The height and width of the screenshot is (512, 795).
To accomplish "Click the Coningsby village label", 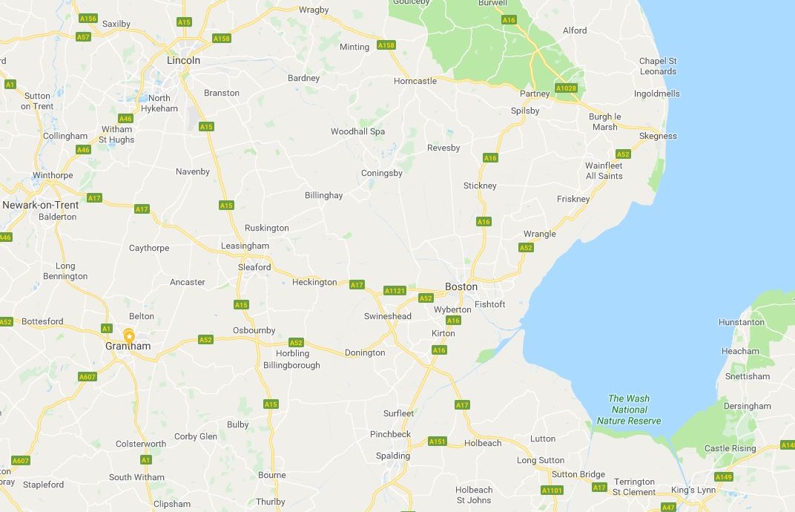I will 382,173.
